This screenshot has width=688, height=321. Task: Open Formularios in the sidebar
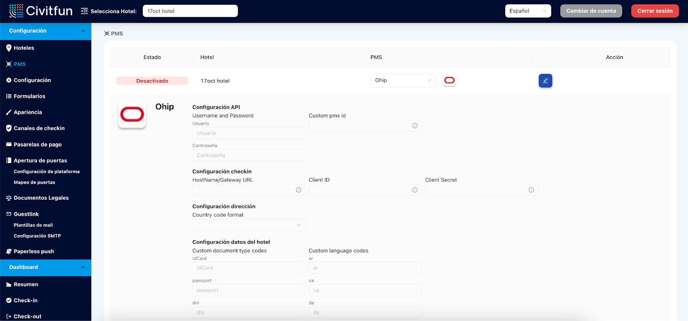[29, 96]
